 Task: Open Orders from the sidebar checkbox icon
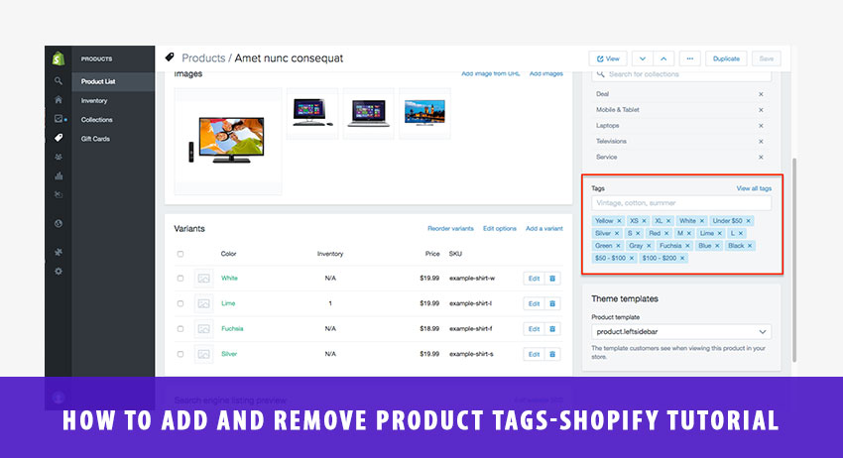click(x=59, y=119)
